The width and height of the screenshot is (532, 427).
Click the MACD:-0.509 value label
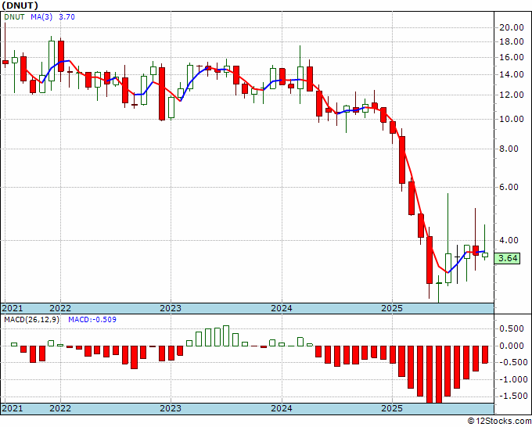(92, 320)
